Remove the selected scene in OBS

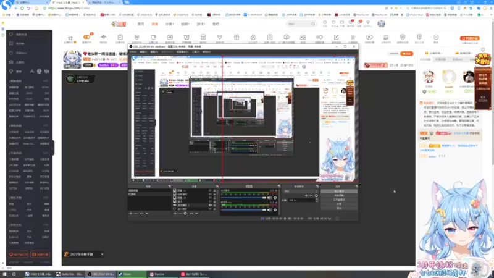[136, 213]
